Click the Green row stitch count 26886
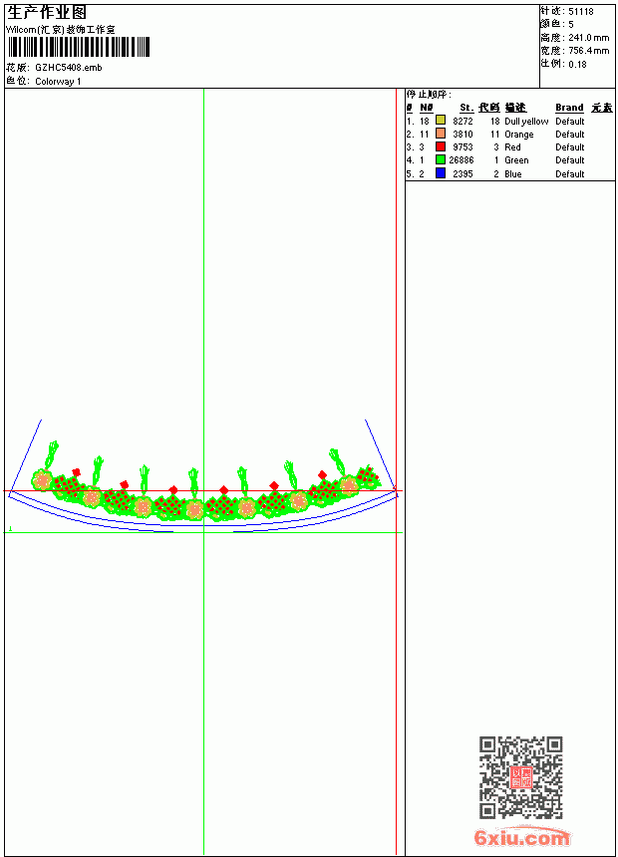618x857 pixels. click(x=462, y=160)
